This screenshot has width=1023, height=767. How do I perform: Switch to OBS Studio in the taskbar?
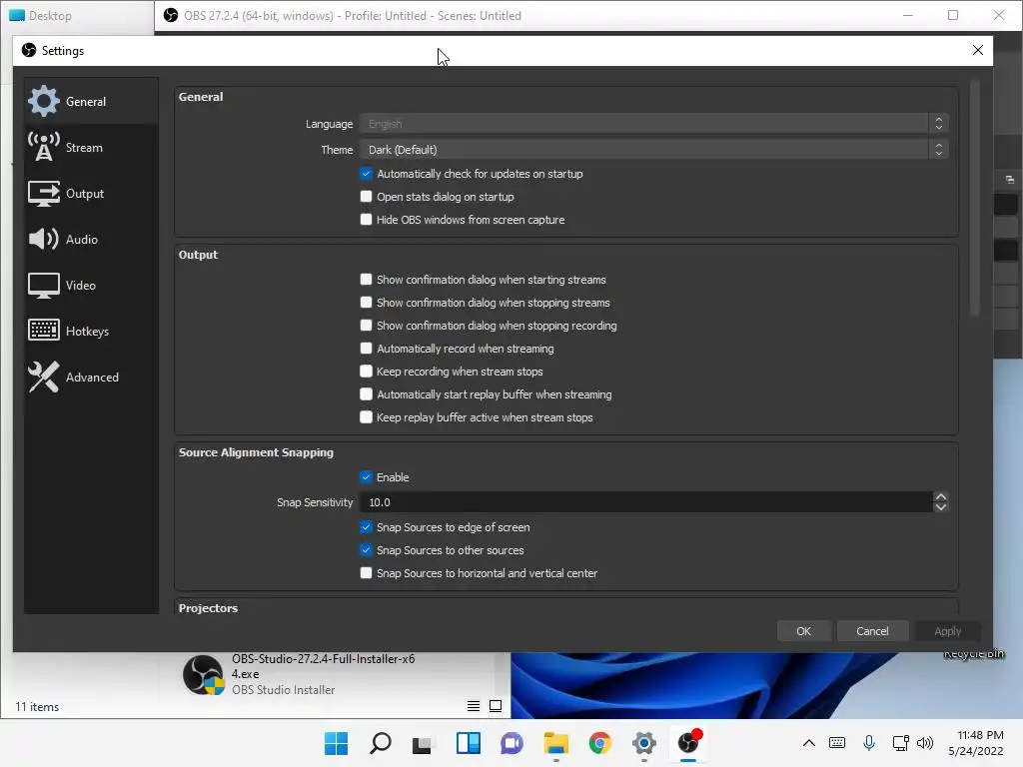pos(688,742)
